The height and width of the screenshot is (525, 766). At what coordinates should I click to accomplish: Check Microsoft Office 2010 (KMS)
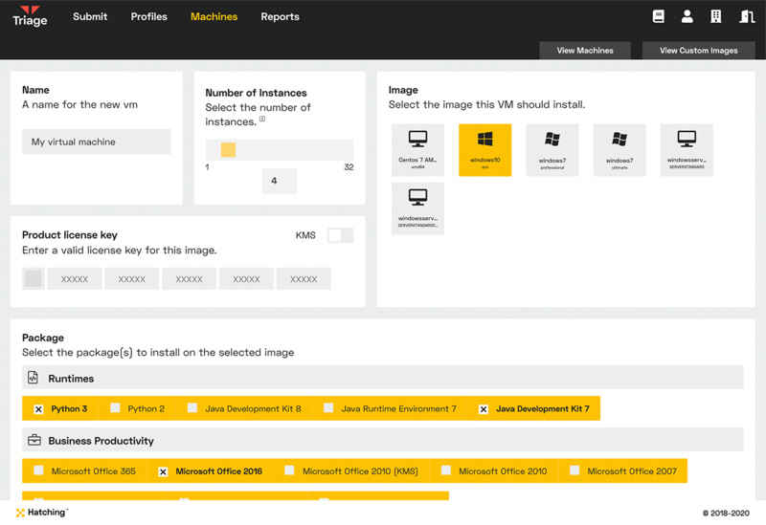pos(290,470)
